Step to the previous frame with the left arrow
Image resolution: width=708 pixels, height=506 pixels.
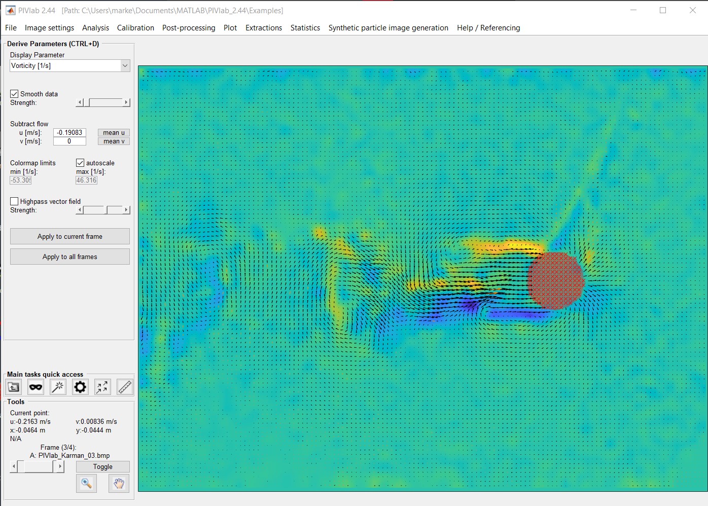14,466
